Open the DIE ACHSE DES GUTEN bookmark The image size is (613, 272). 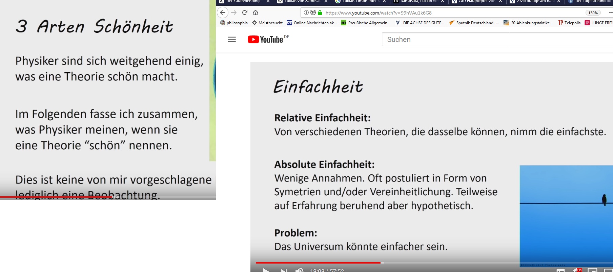(420, 23)
